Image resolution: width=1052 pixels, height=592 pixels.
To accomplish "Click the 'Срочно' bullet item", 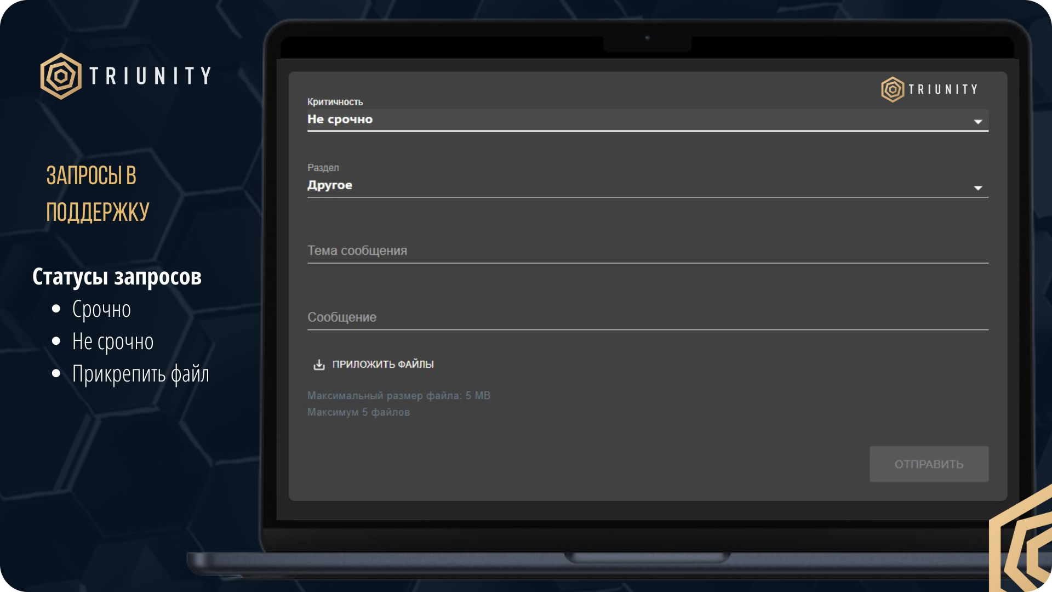I will 101,310.
